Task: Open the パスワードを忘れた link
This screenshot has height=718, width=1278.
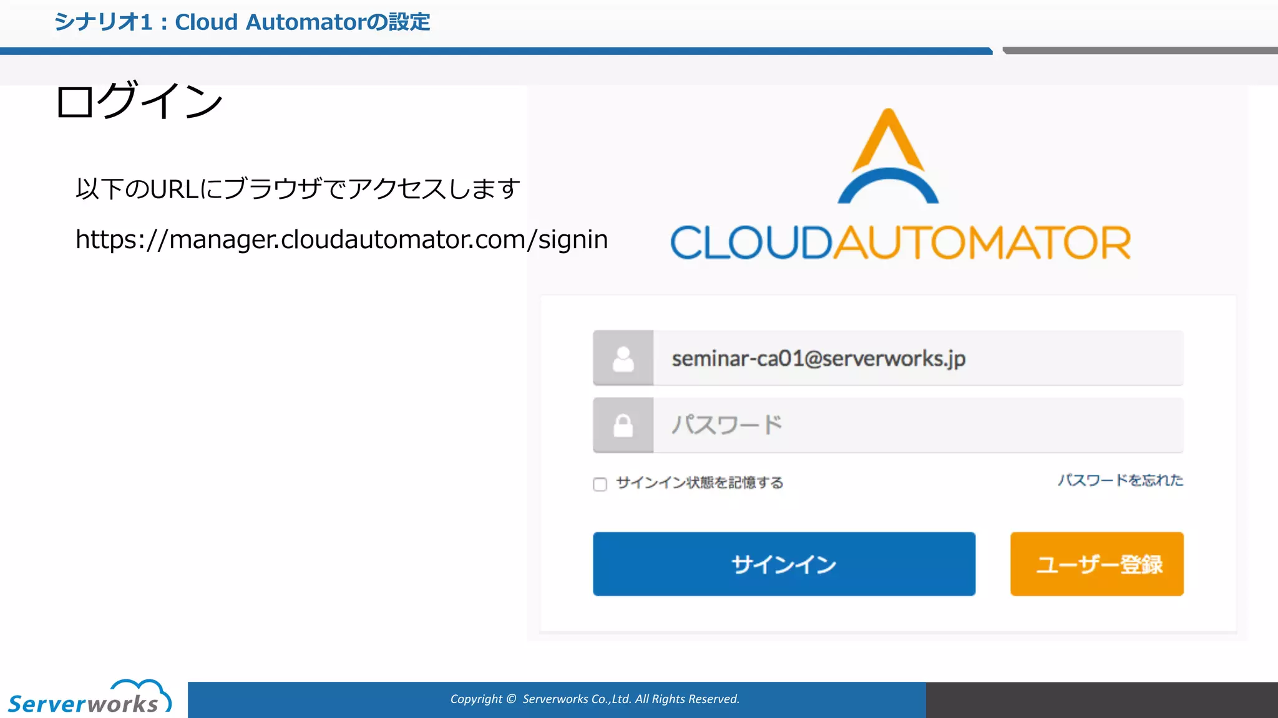Action: pos(1120,480)
